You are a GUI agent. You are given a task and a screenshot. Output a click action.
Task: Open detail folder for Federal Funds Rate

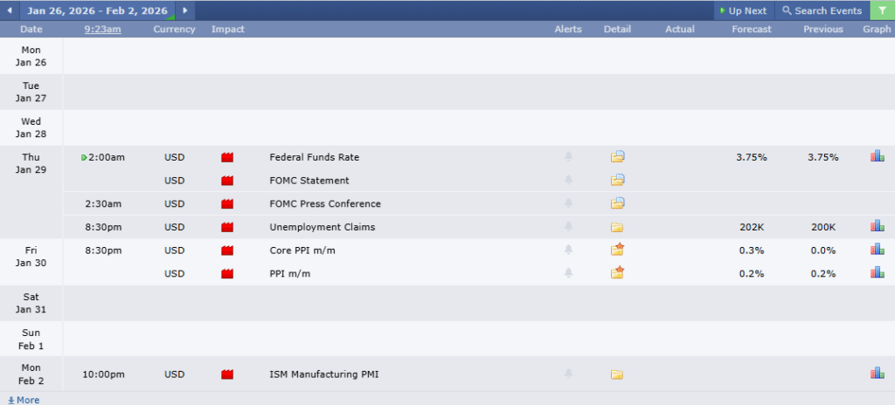pos(618,157)
